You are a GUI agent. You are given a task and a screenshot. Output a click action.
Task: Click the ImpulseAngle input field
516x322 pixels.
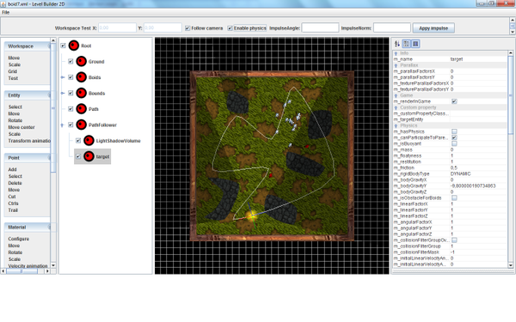320,28
